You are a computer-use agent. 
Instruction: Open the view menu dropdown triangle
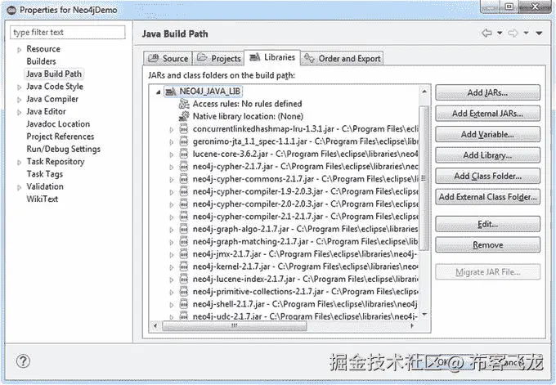click(539, 33)
